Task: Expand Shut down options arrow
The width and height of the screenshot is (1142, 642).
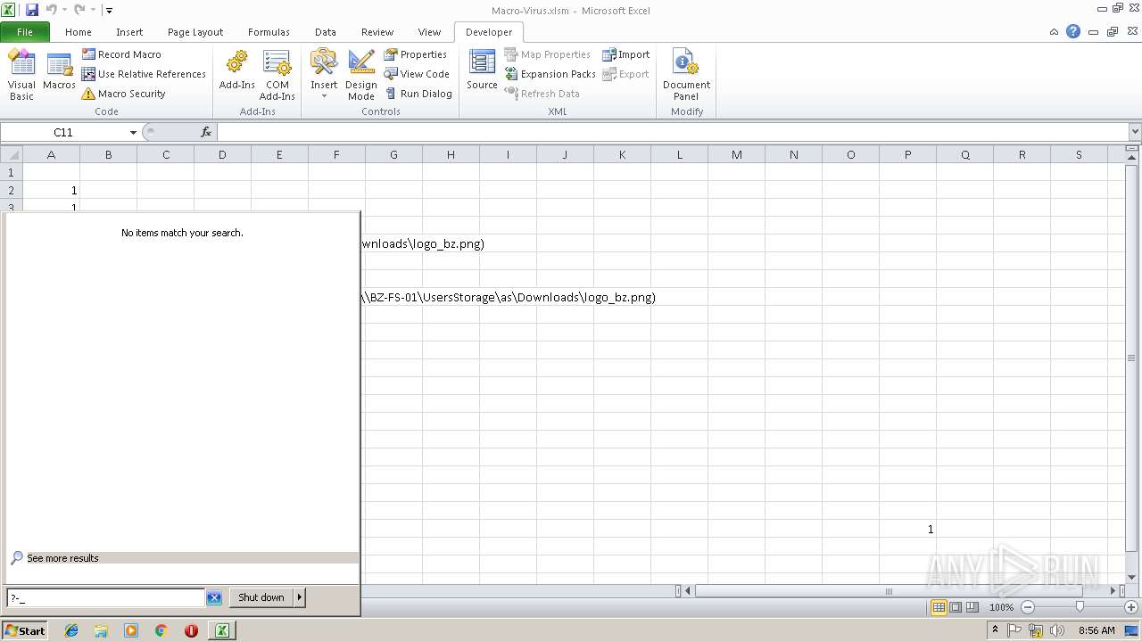Action: (x=300, y=597)
